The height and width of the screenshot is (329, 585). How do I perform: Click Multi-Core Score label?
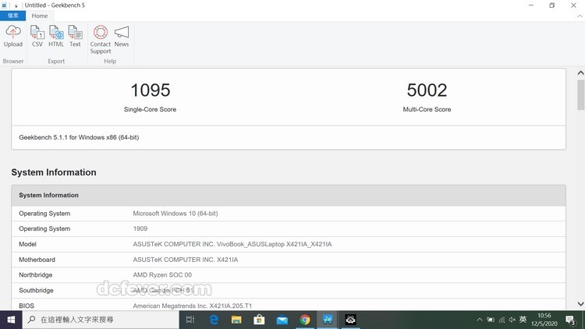pyautogui.click(x=427, y=109)
